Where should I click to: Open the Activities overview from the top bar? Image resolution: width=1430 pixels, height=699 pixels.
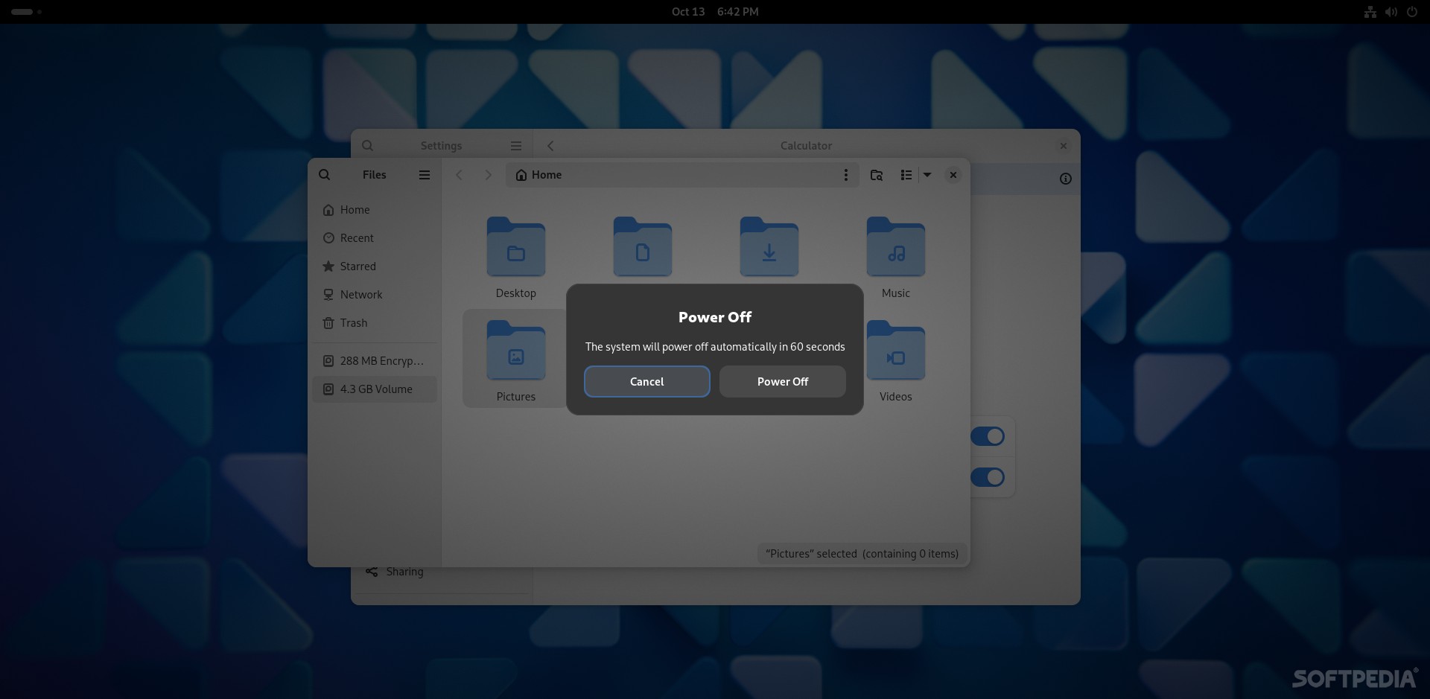point(26,12)
